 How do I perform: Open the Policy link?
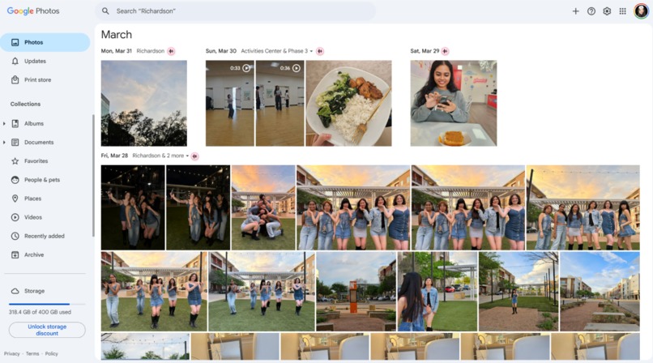coord(51,354)
